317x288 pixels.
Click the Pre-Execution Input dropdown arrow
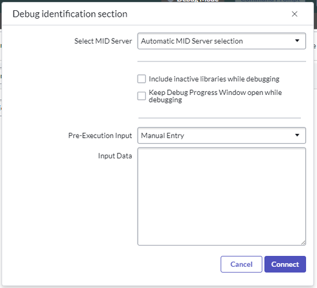click(x=297, y=135)
